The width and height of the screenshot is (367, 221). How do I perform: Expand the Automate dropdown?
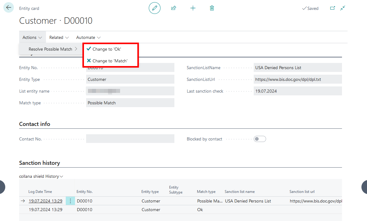(x=88, y=37)
